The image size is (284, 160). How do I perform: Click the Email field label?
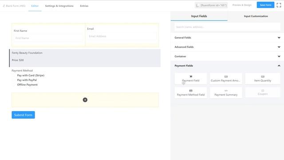coord(91,28)
